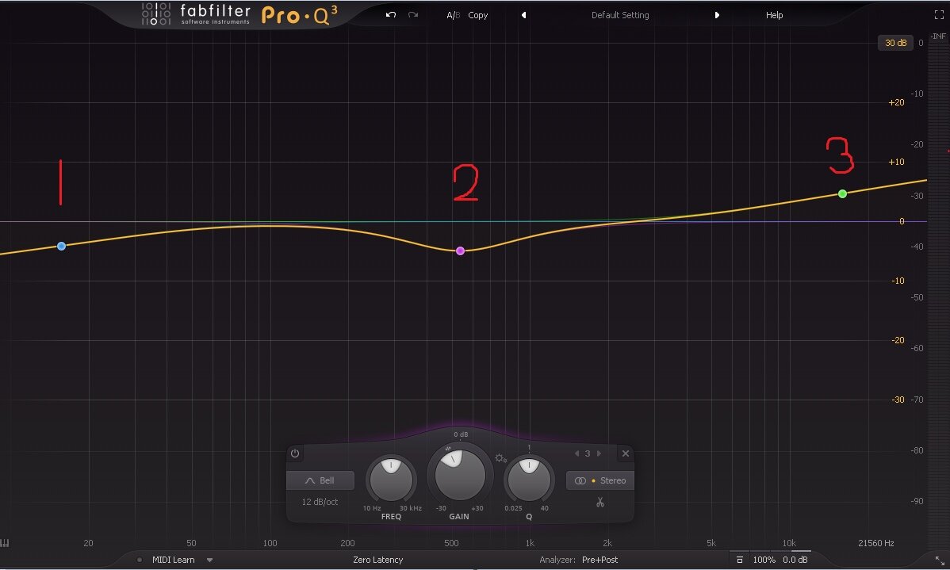
Task: Select the green band 3 EQ node
Action: [x=842, y=194]
